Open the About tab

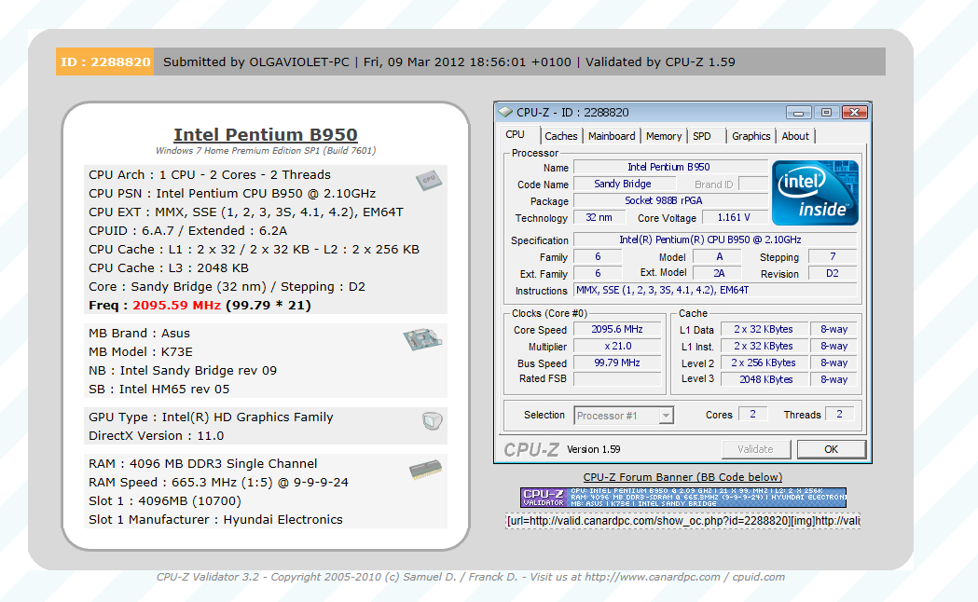tap(795, 136)
